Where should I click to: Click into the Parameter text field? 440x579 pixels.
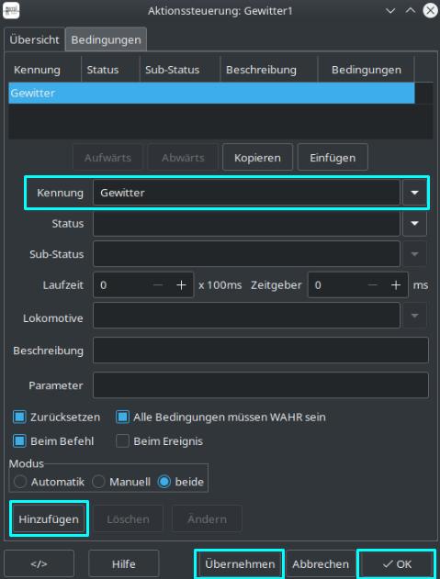[x=261, y=385]
